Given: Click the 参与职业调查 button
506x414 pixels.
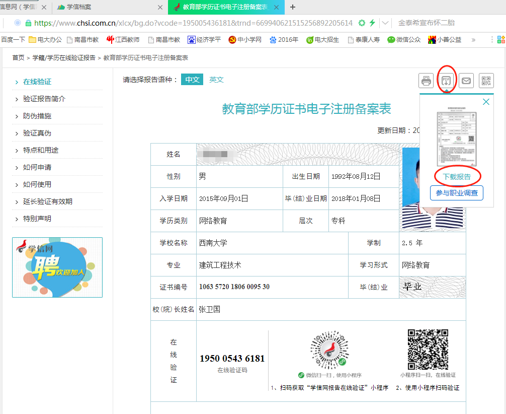Looking at the screenshot, I should (457, 193).
